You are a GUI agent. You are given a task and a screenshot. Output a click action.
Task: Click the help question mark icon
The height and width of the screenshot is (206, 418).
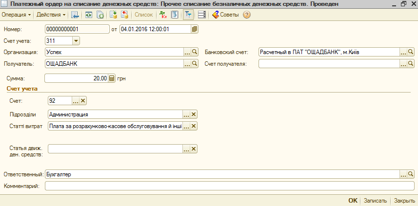coord(247,15)
